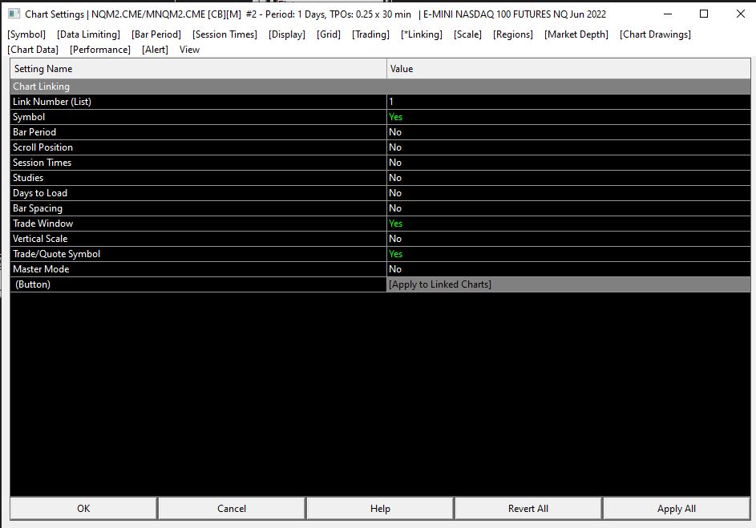
Task: Open the [Scale] tab
Action: tap(467, 34)
